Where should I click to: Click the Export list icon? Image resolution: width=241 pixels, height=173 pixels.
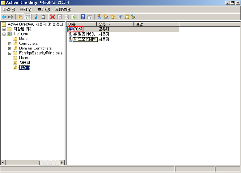pos(74,17)
